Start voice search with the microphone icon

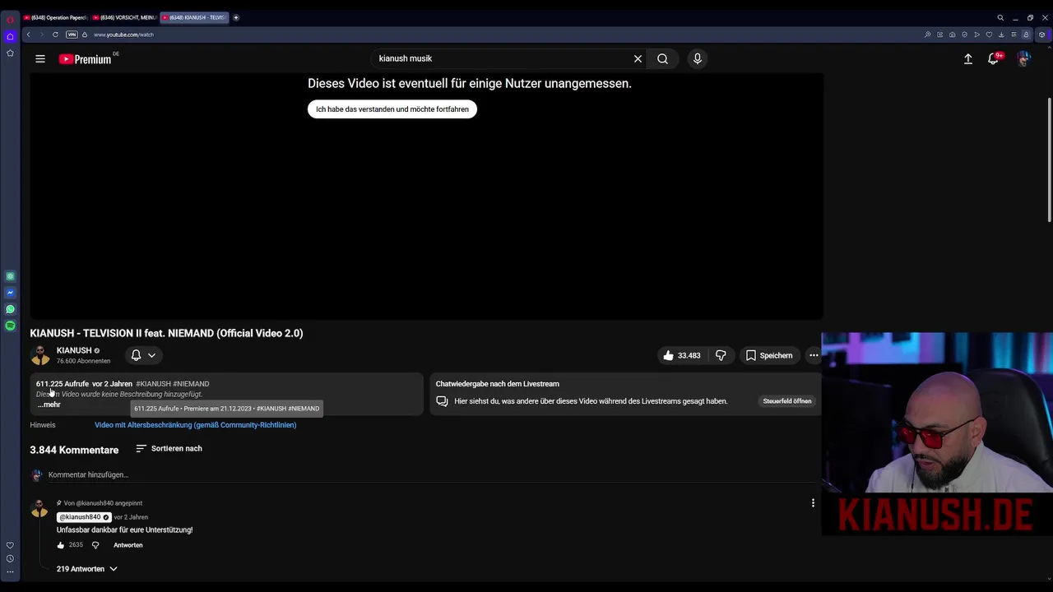698,58
